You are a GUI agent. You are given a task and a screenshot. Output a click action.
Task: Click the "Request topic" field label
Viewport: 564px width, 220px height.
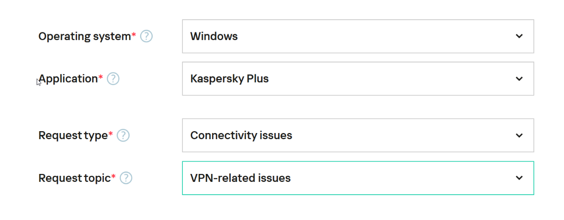click(74, 178)
